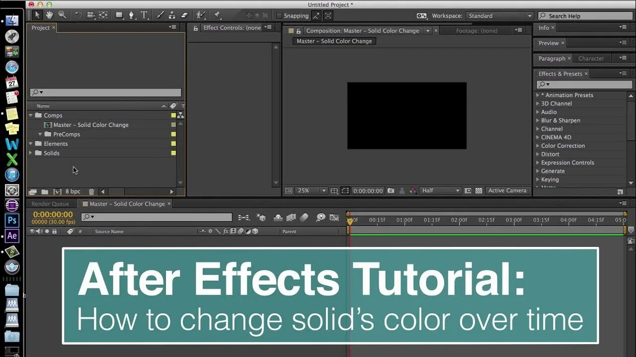Select the Pan Behind anchor point tool

pos(103,15)
